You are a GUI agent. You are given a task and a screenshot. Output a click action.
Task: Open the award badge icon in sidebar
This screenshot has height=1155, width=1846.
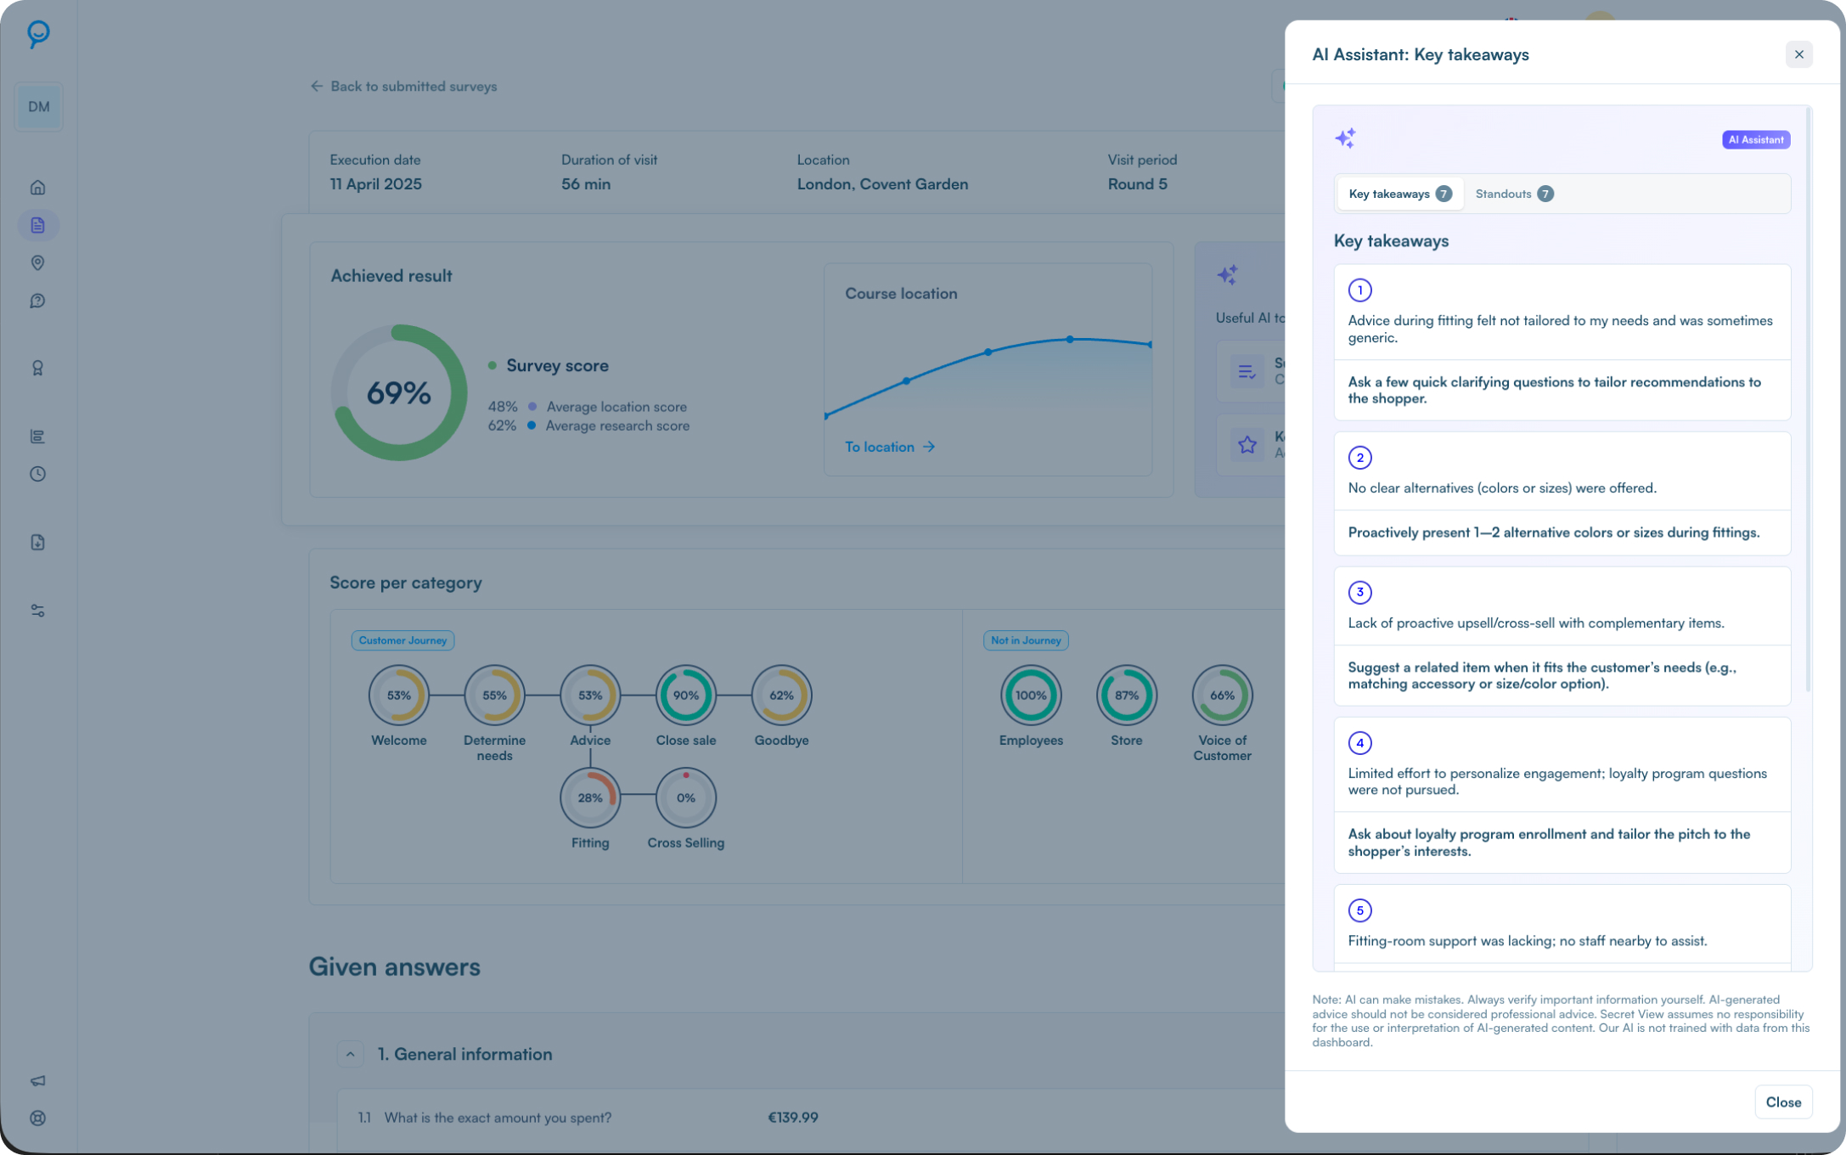(x=37, y=368)
